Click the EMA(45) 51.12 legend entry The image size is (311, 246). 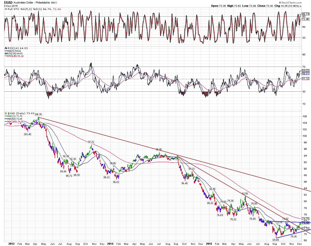[15, 56]
